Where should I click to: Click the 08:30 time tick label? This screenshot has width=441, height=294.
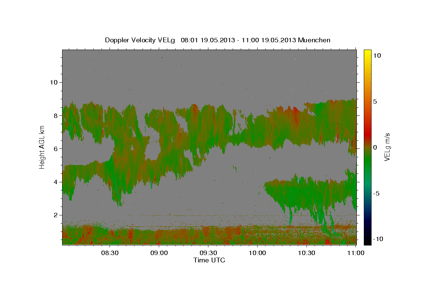tap(110, 253)
